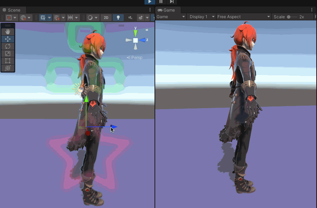Click the Scale slider in Game view
Screen dimensions: 317x208
pyautogui.click(x=292, y=17)
